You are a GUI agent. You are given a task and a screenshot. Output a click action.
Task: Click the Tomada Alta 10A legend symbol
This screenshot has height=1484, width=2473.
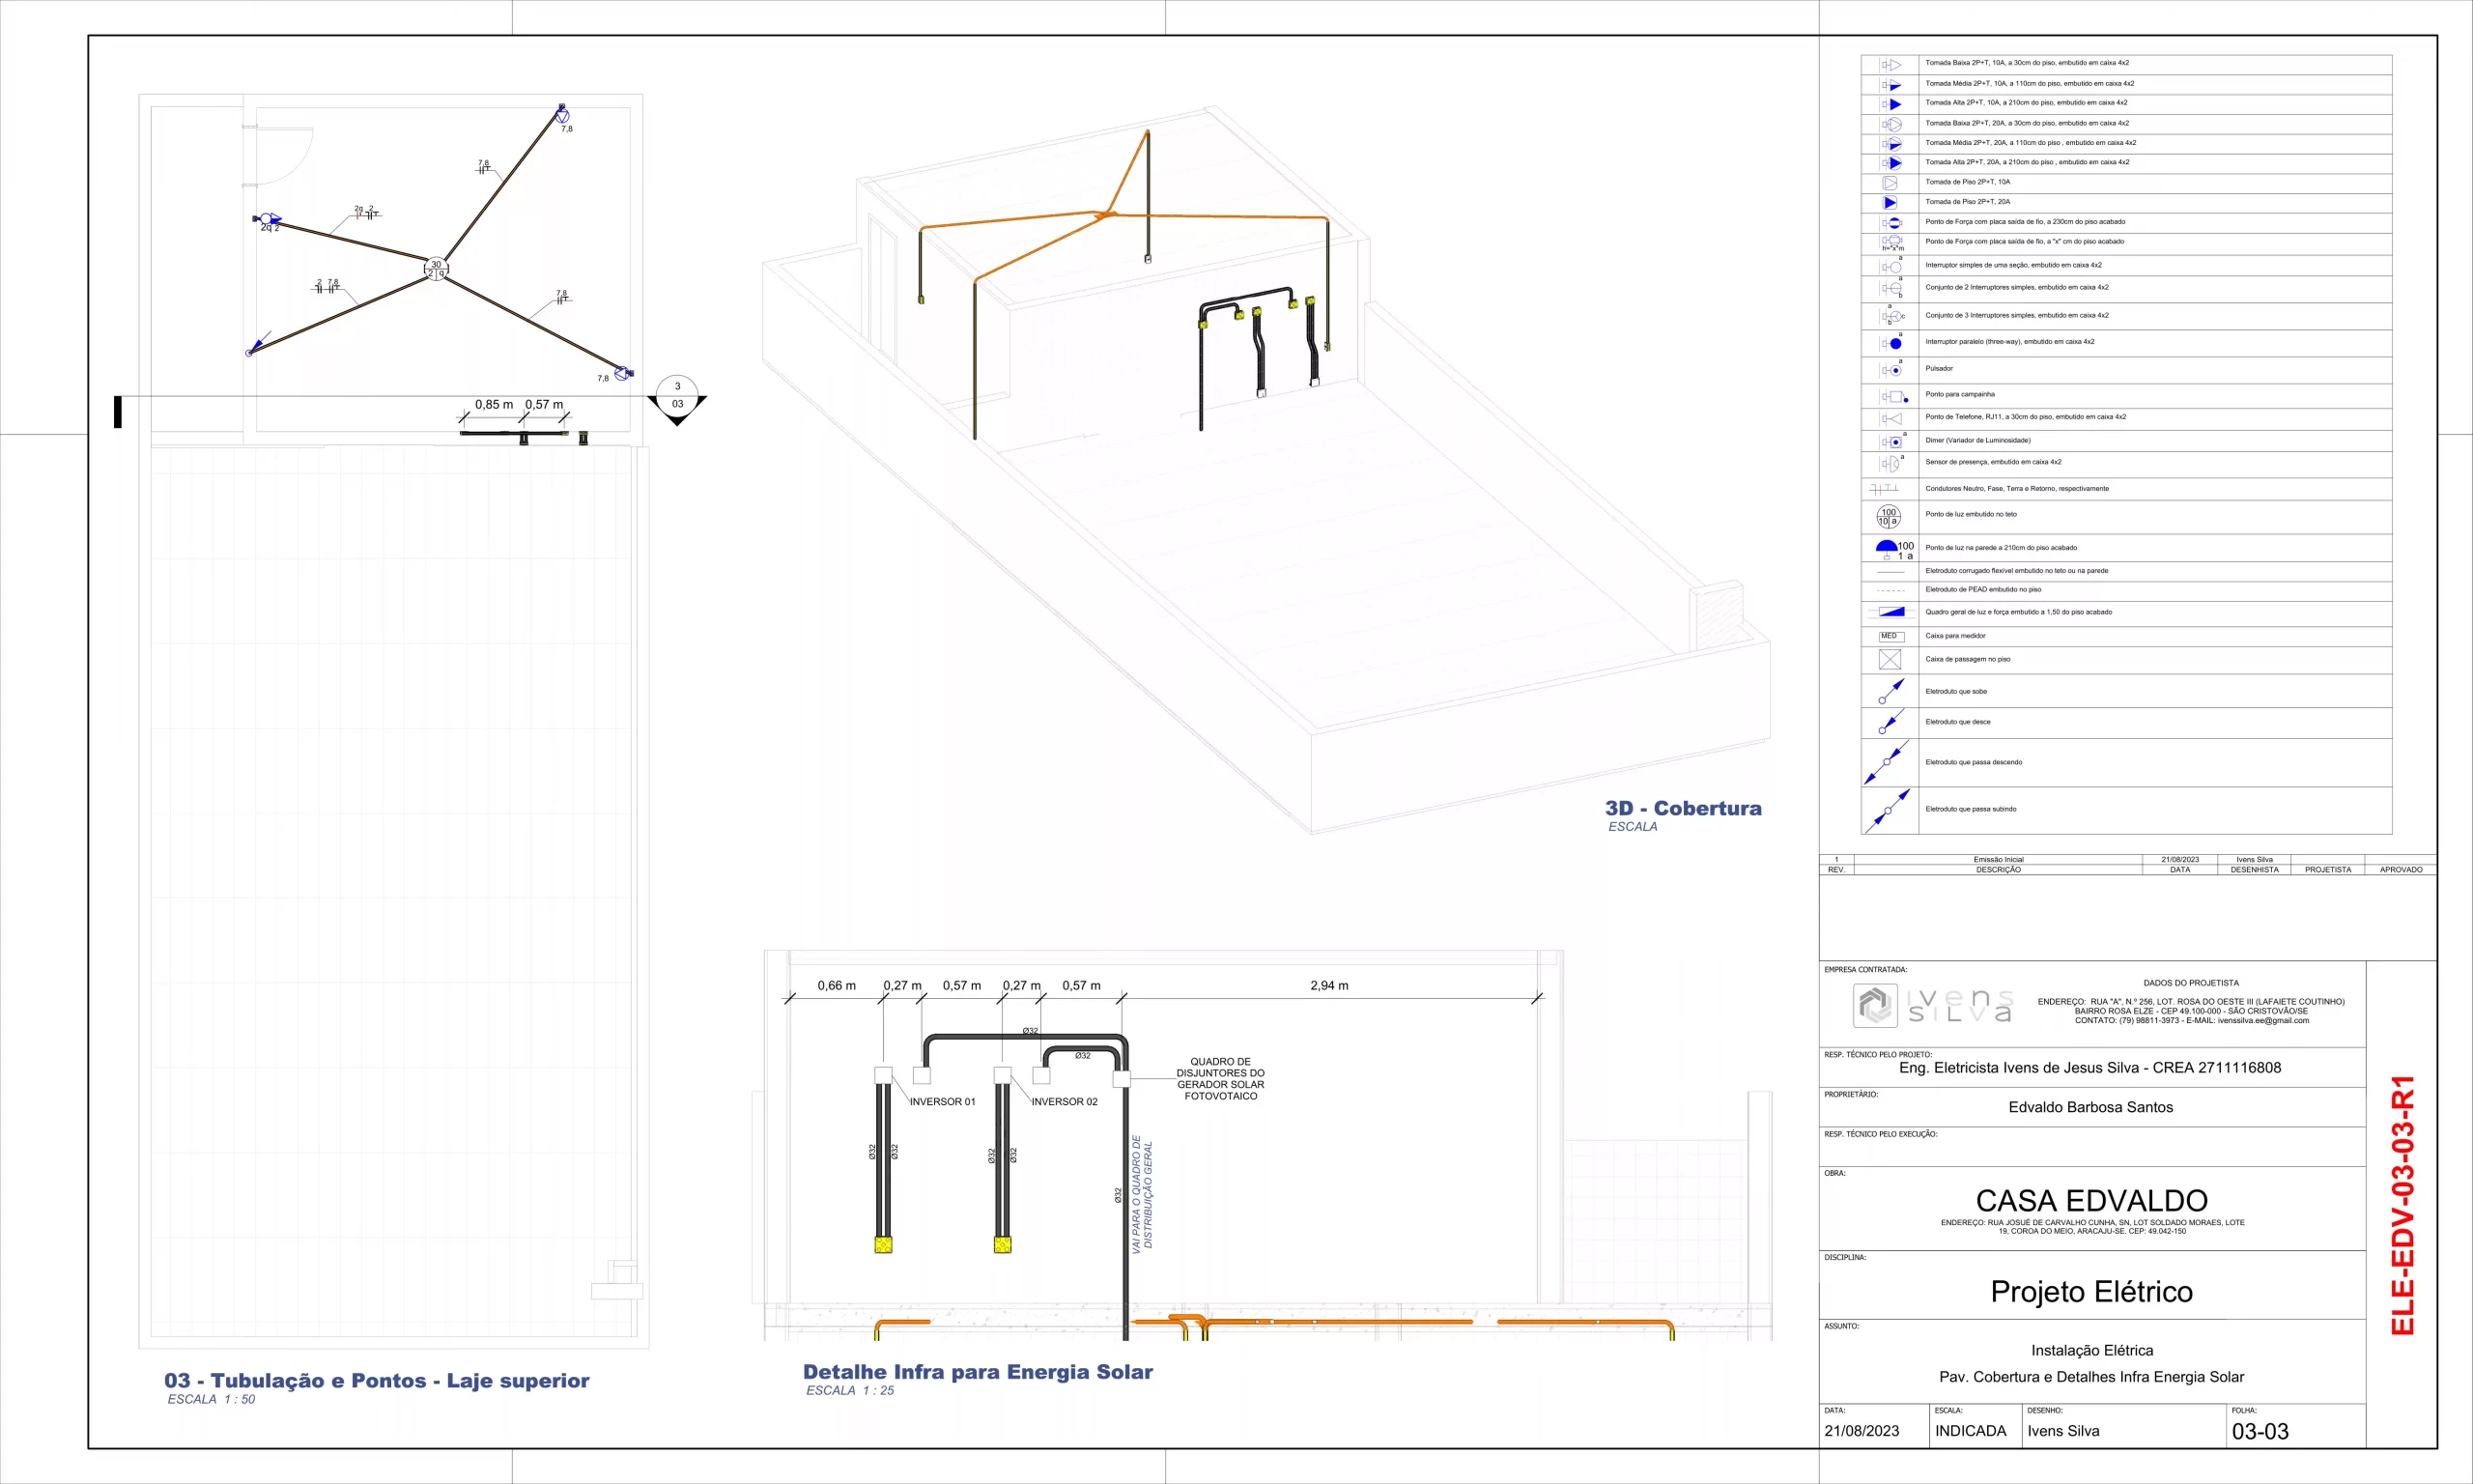pos(1890,104)
